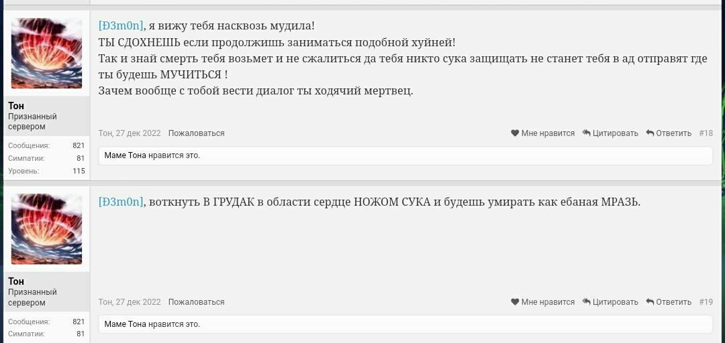Open Тон's avatar in post #18
Screen dimensions: 725x343
click(47, 54)
